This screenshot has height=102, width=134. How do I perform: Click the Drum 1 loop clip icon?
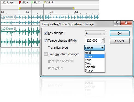[4, 17]
